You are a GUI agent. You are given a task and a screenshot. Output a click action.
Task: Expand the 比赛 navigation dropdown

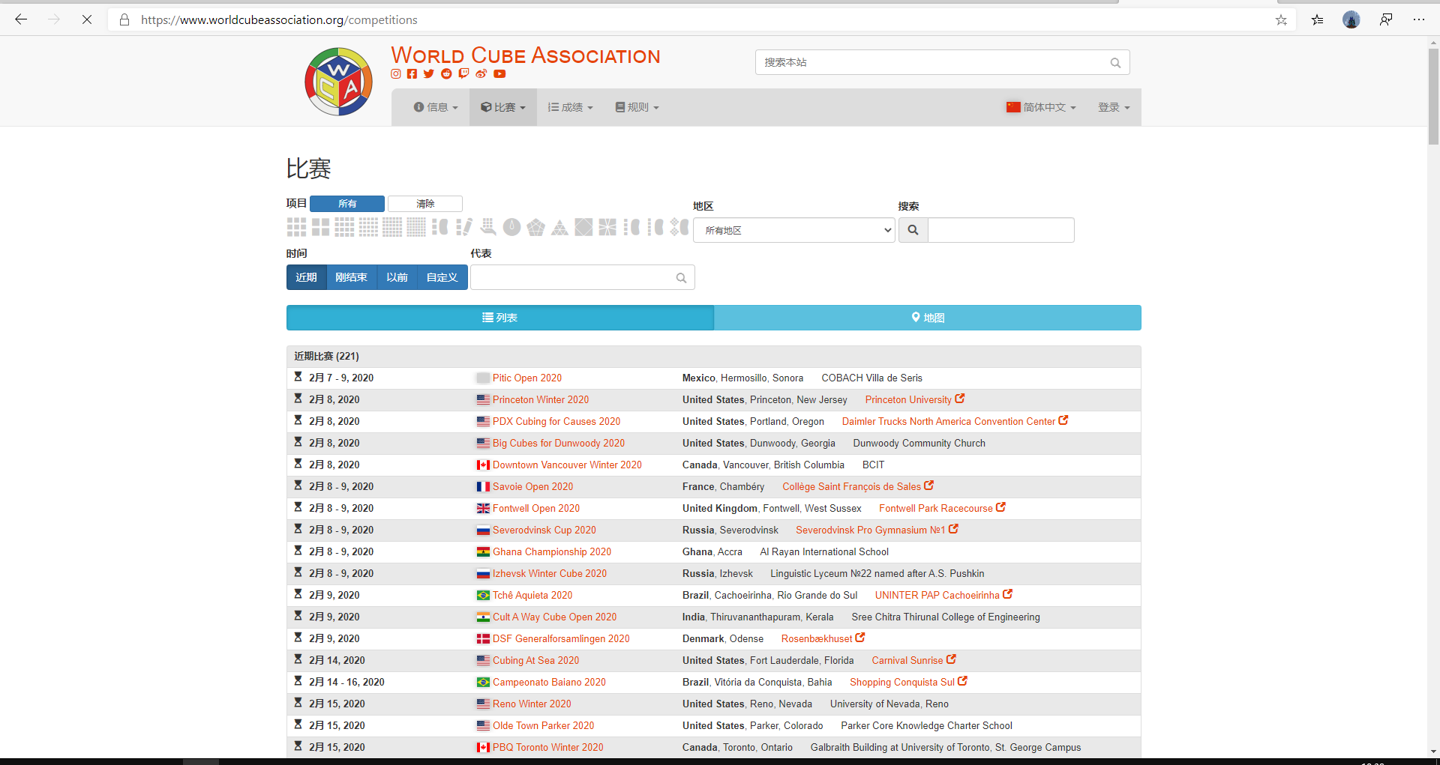coord(503,107)
